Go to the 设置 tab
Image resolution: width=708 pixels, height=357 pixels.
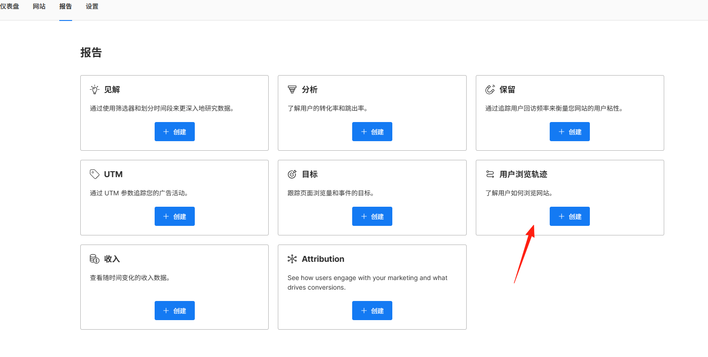coord(92,7)
